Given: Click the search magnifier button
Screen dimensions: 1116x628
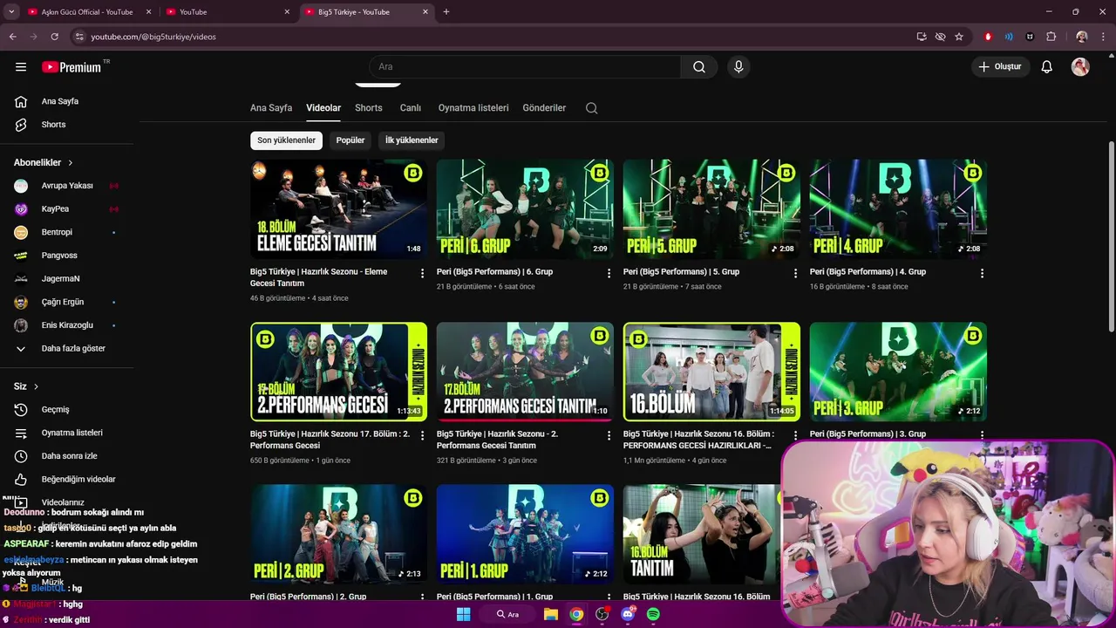Looking at the screenshot, I should coord(699,67).
